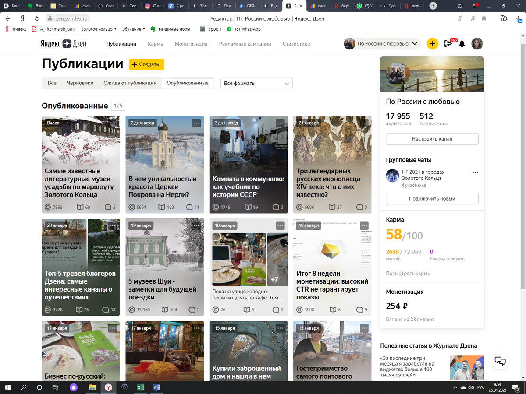Click the Создать button
The width and height of the screenshot is (526, 394).
pyautogui.click(x=146, y=64)
